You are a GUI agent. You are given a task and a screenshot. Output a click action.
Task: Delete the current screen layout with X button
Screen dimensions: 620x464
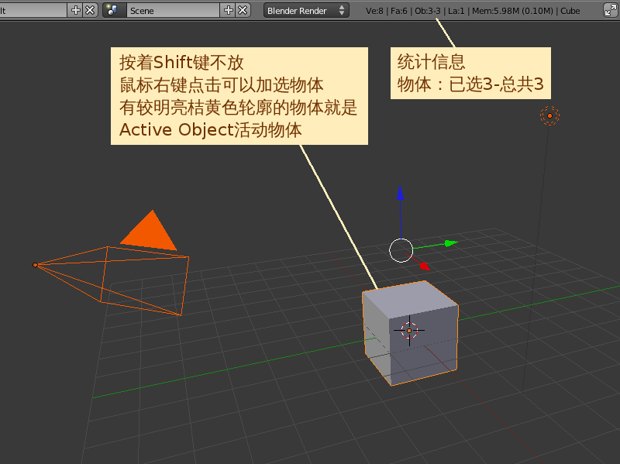pyautogui.click(x=90, y=10)
